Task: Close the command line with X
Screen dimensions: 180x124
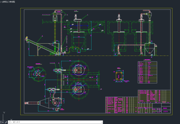Action: click(3, 122)
